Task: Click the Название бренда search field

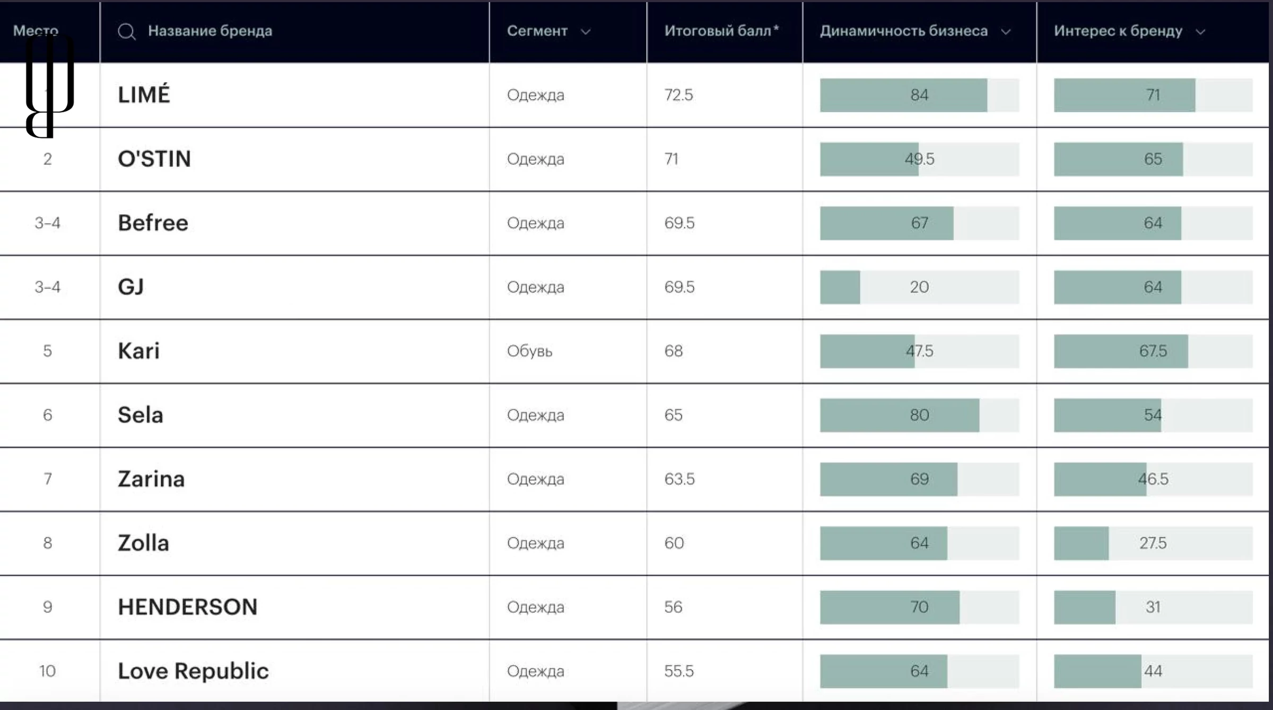Action: [x=210, y=31]
